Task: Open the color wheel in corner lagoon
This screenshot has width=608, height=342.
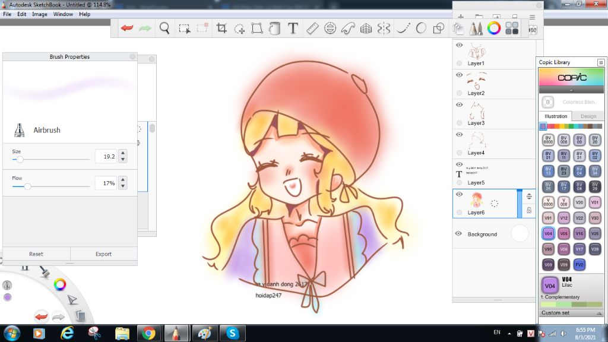Action: pyautogui.click(x=60, y=284)
